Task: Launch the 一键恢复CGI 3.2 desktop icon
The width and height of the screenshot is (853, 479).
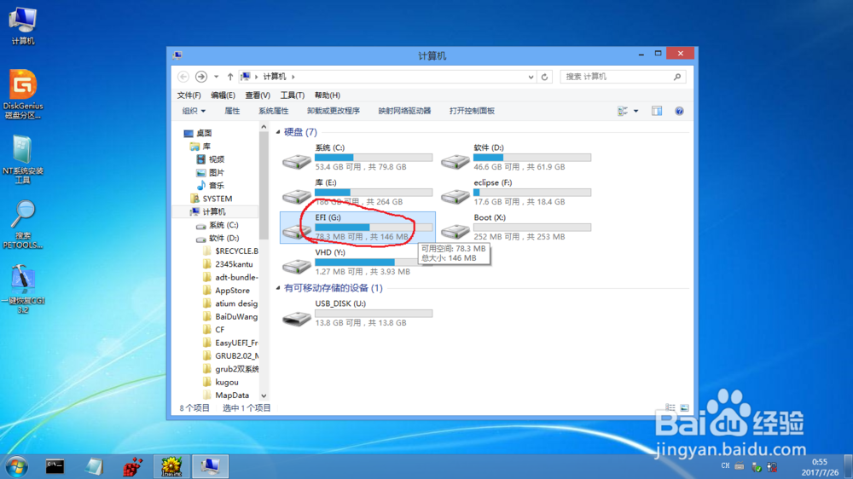Action: coord(22,289)
